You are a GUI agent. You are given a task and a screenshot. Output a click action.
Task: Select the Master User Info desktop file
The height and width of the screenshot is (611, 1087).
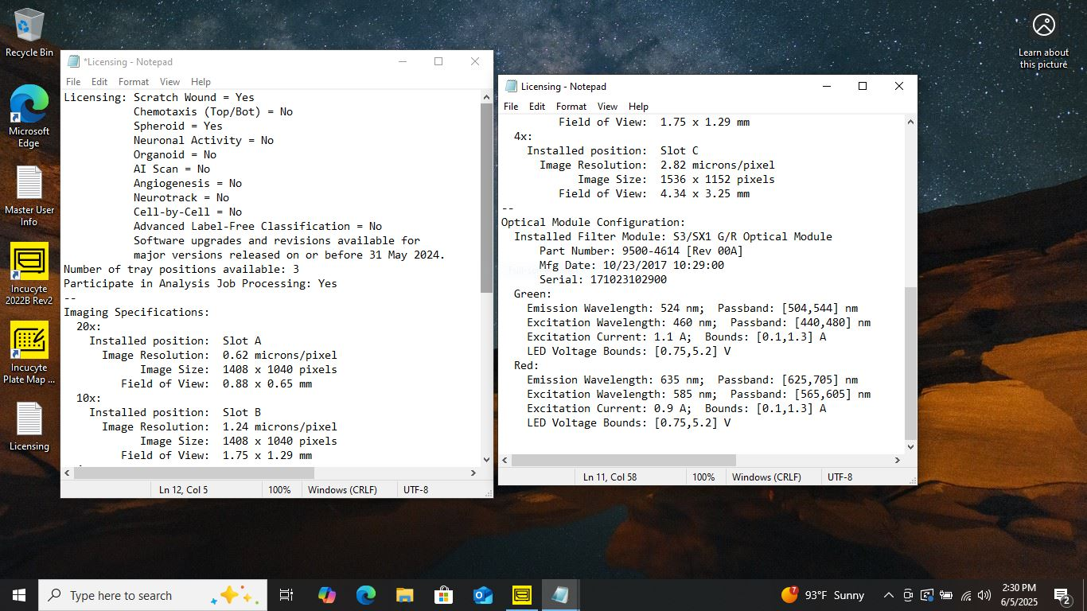pos(29,196)
